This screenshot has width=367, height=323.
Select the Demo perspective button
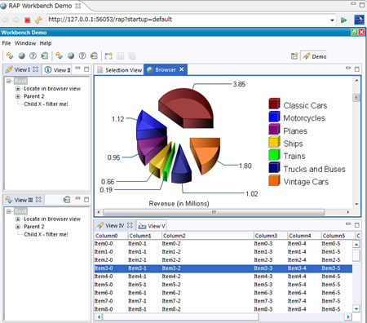point(314,56)
